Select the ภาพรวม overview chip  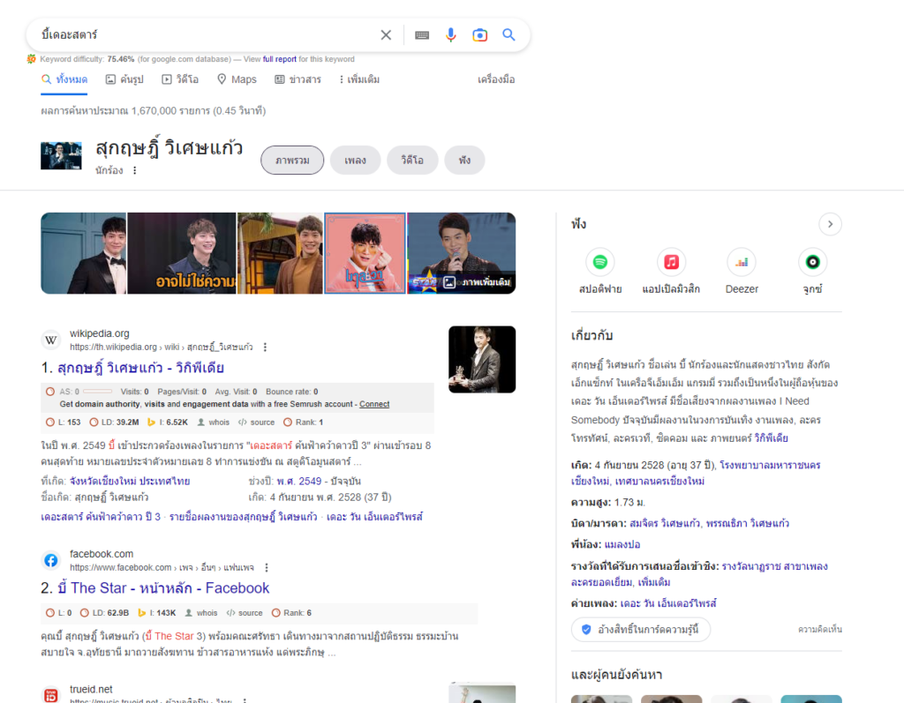292,161
